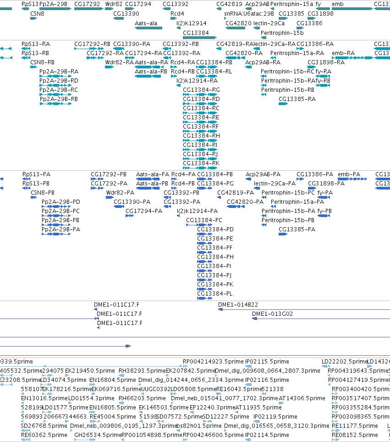
Task: Click transcript Peritrophin-15b-RC label
Action: [288, 71]
